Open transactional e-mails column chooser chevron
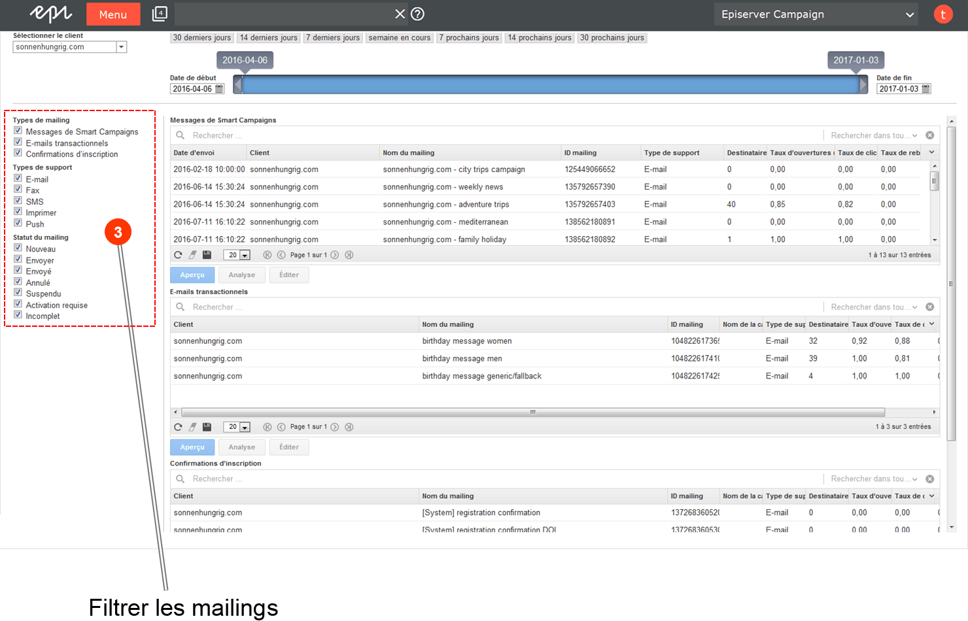Screen dimensions: 968x621 point(931,324)
